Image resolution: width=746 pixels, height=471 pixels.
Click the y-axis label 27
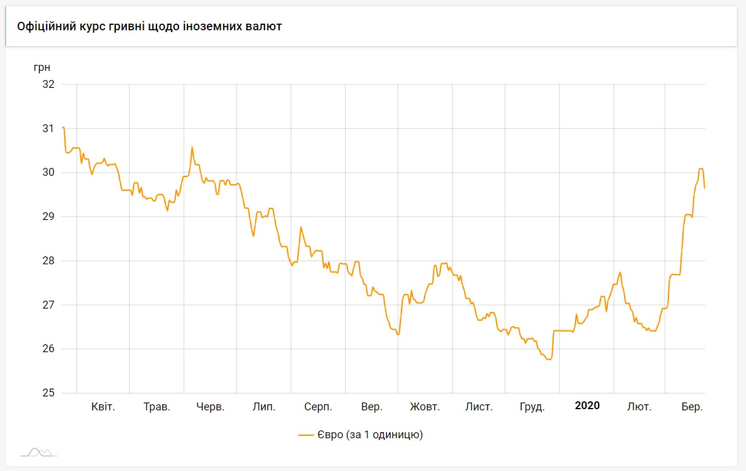tap(49, 305)
